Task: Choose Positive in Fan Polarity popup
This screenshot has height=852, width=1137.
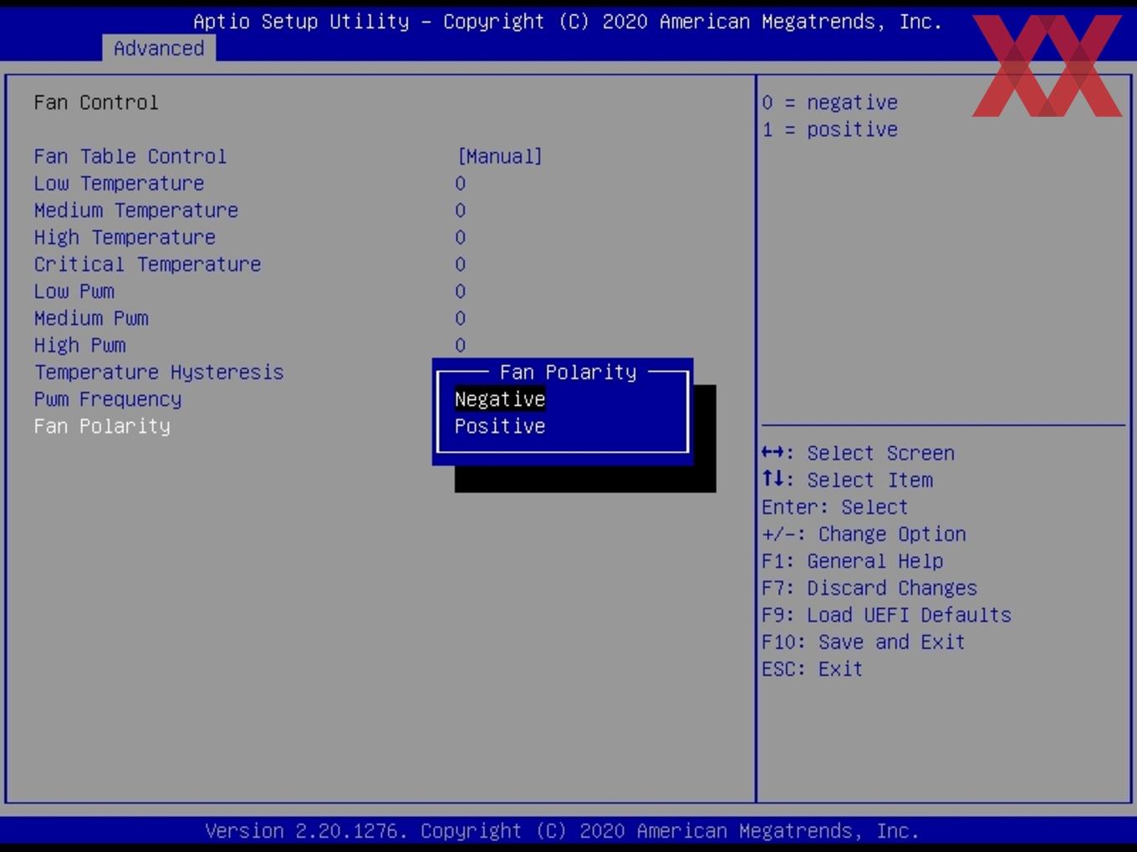Action: pyautogui.click(x=500, y=426)
